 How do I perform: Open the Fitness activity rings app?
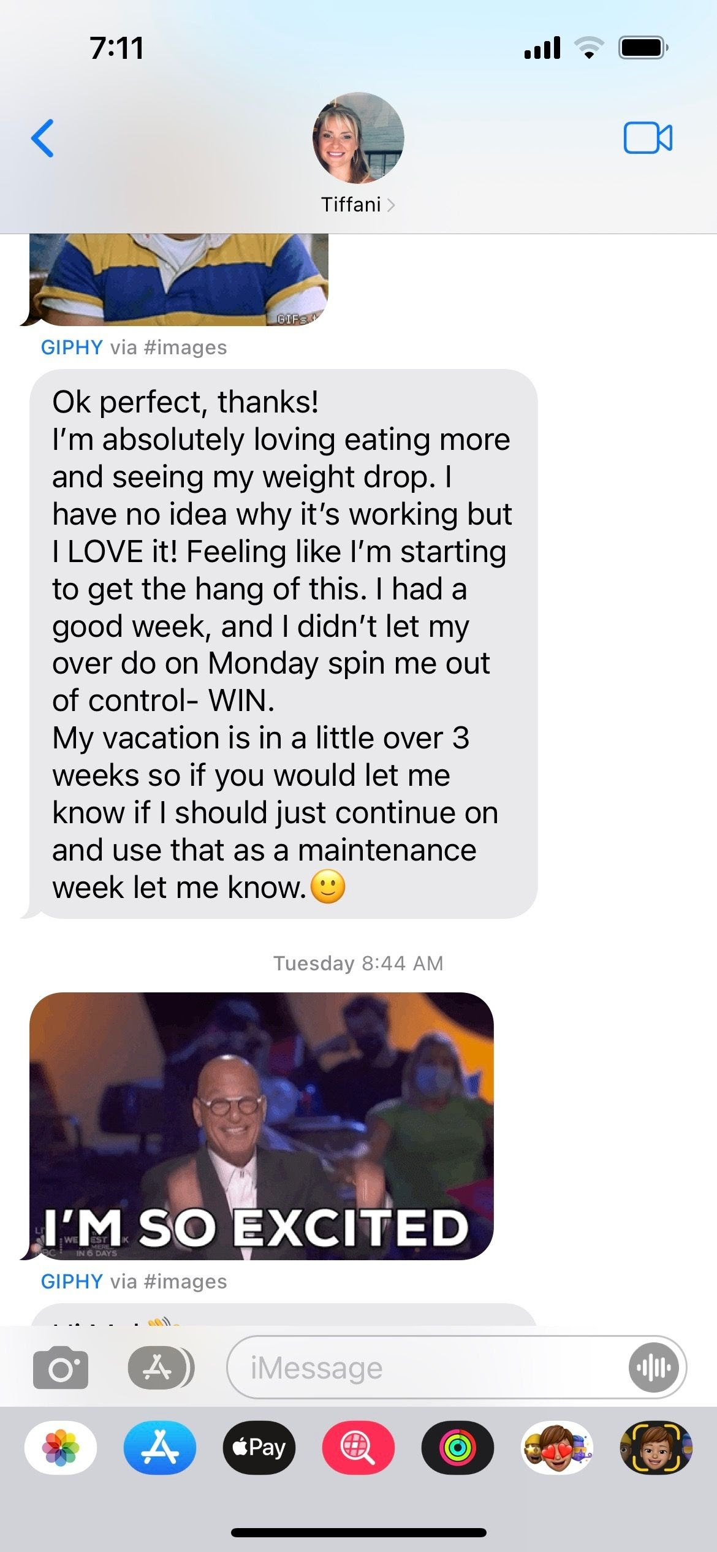click(x=458, y=1447)
